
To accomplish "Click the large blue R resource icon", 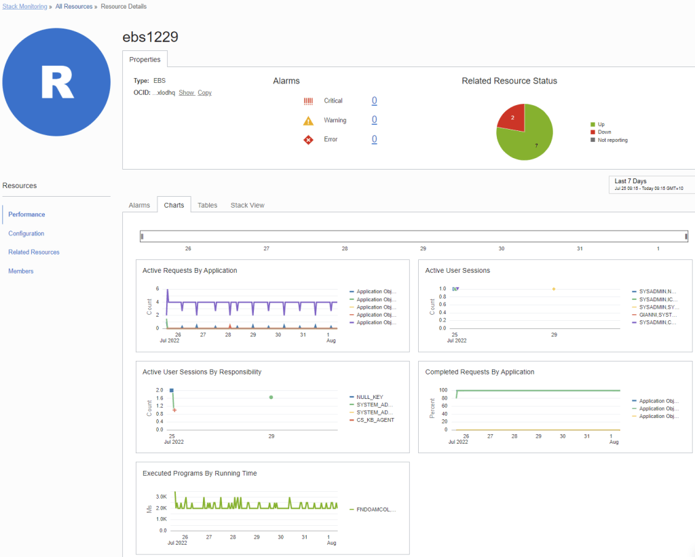I will tap(56, 82).
